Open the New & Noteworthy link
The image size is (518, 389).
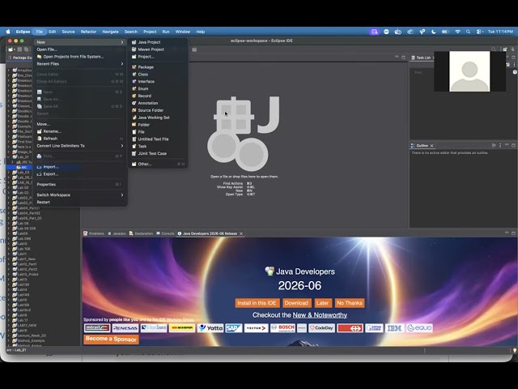pyautogui.click(x=320, y=315)
